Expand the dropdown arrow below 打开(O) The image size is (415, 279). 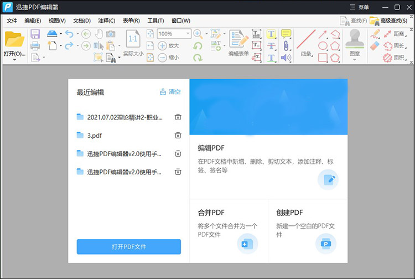coord(14,60)
